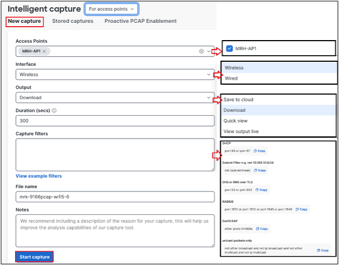Remove the MRH-AP1 chip from Access Points
This screenshot has width=339, height=265.
tap(45, 51)
